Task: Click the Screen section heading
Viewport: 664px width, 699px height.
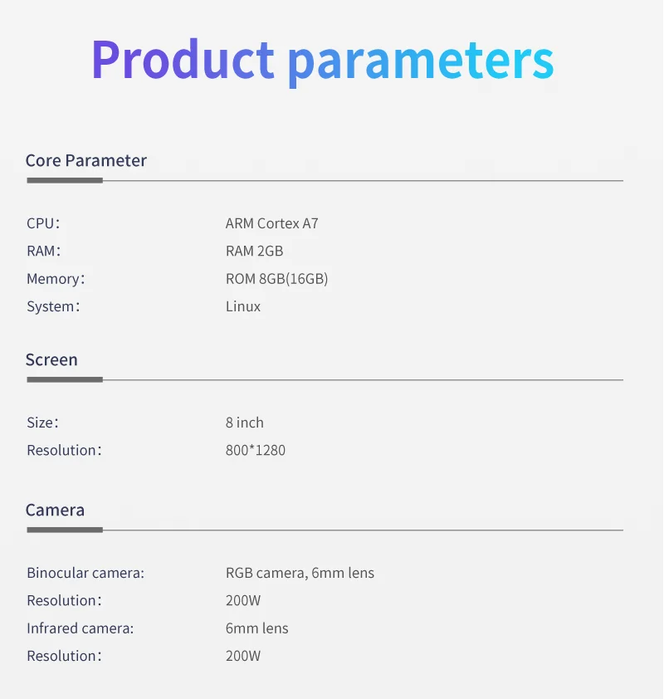Action: click(x=51, y=359)
